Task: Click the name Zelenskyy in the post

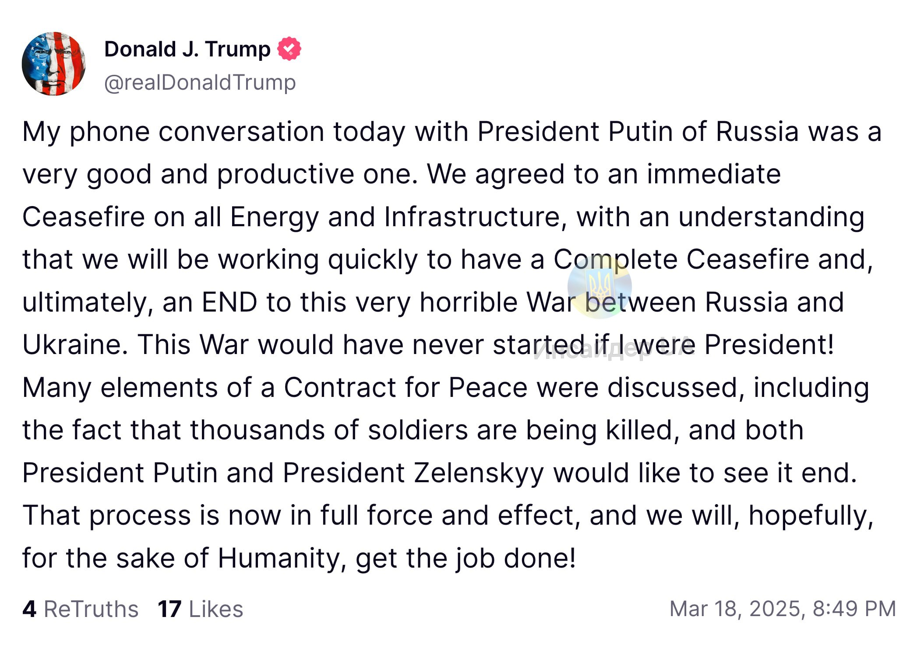Action: pos(479,473)
